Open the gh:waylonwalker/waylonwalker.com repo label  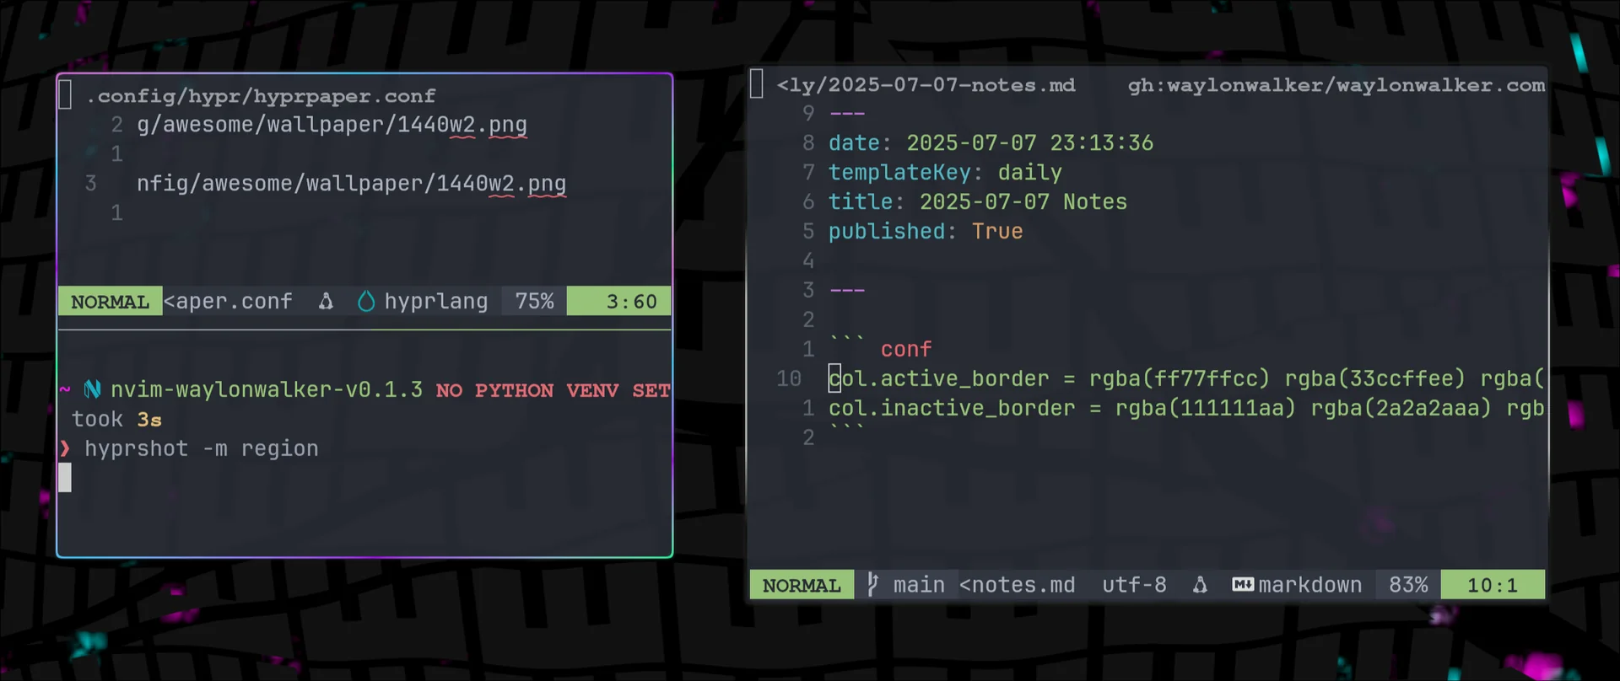pyautogui.click(x=1336, y=85)
